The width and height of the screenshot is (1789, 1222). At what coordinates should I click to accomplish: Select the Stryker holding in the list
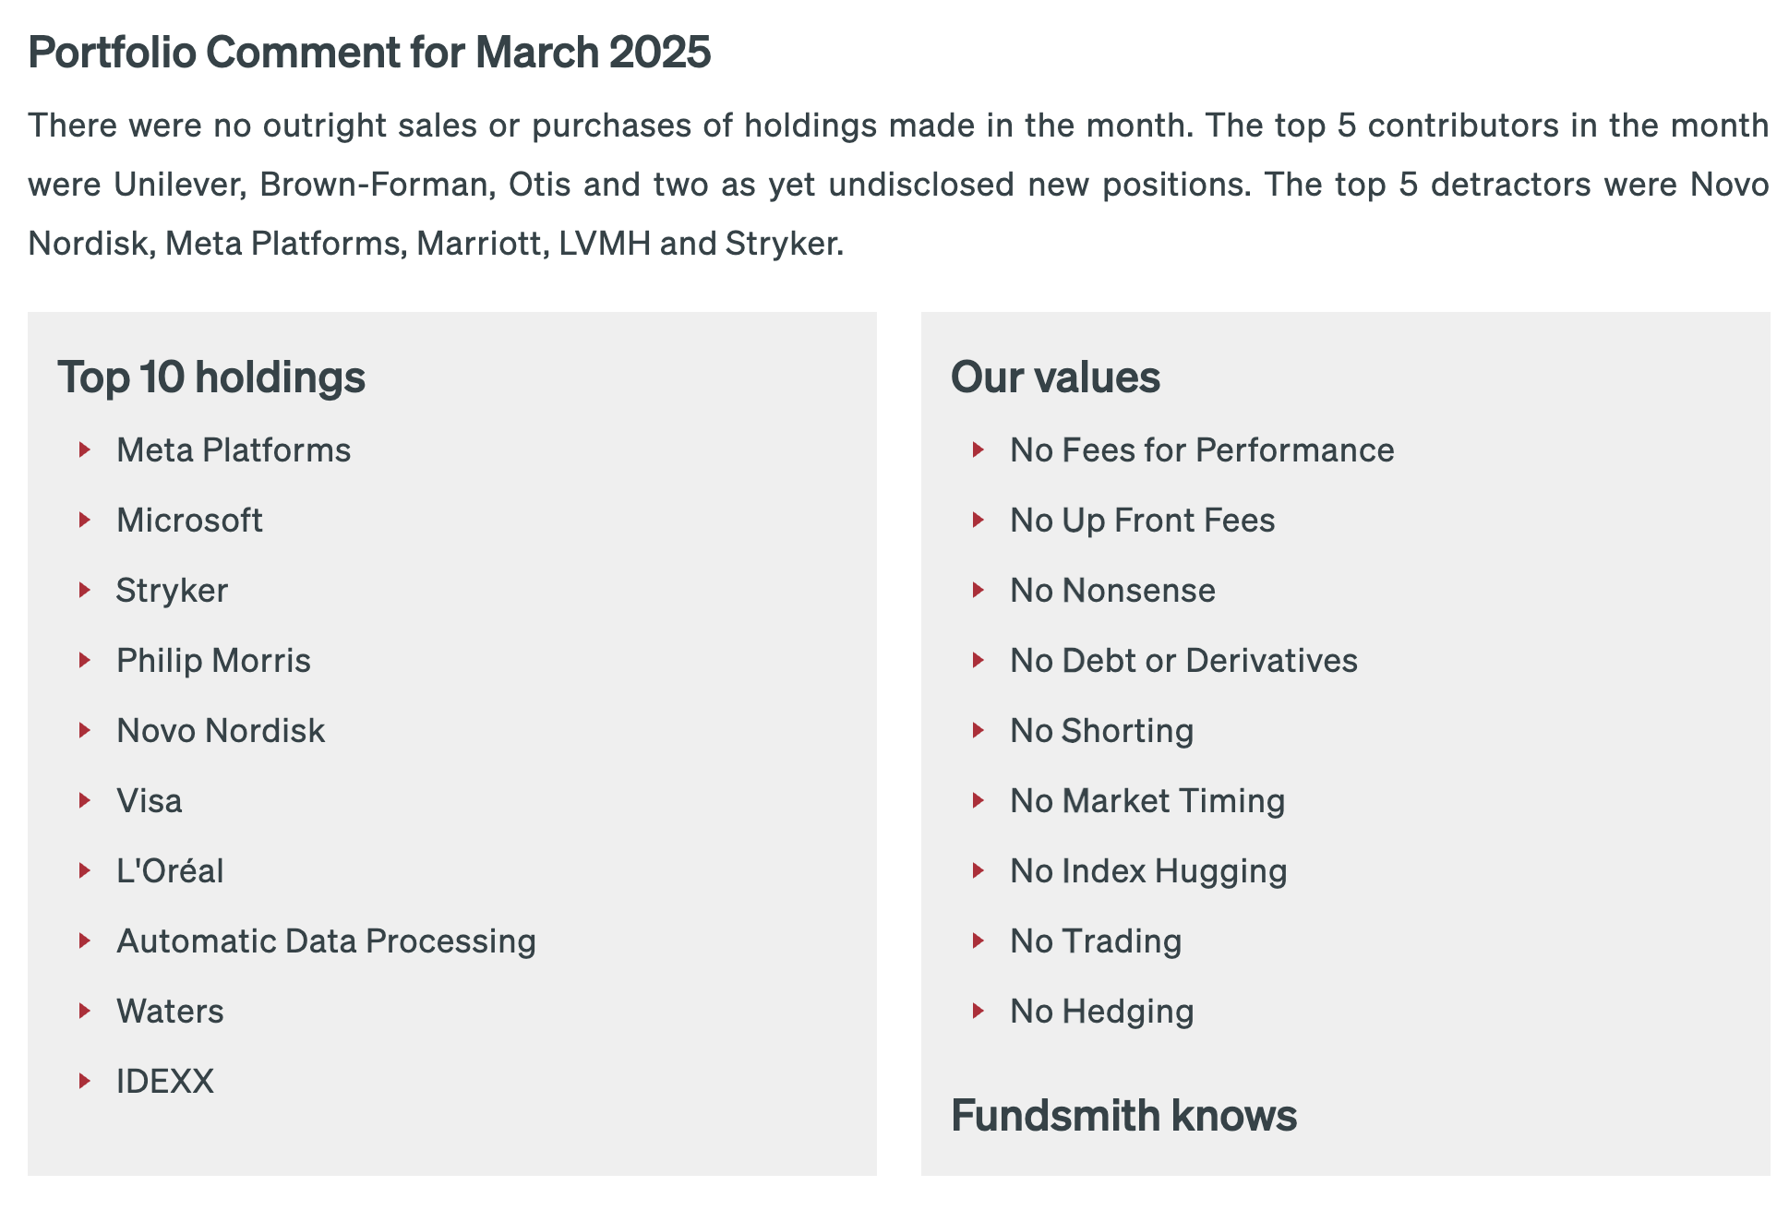pos(172,591)
